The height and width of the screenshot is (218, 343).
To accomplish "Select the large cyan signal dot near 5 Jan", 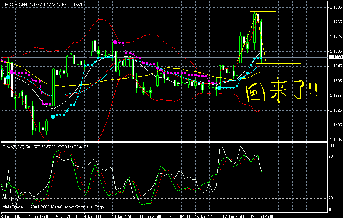I will (53, 117).
